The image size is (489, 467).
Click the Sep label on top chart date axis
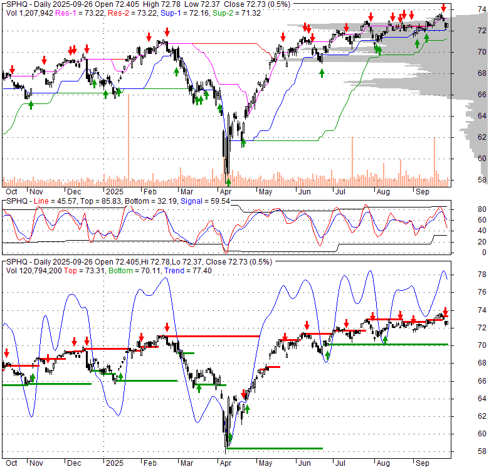pos(423,192)
